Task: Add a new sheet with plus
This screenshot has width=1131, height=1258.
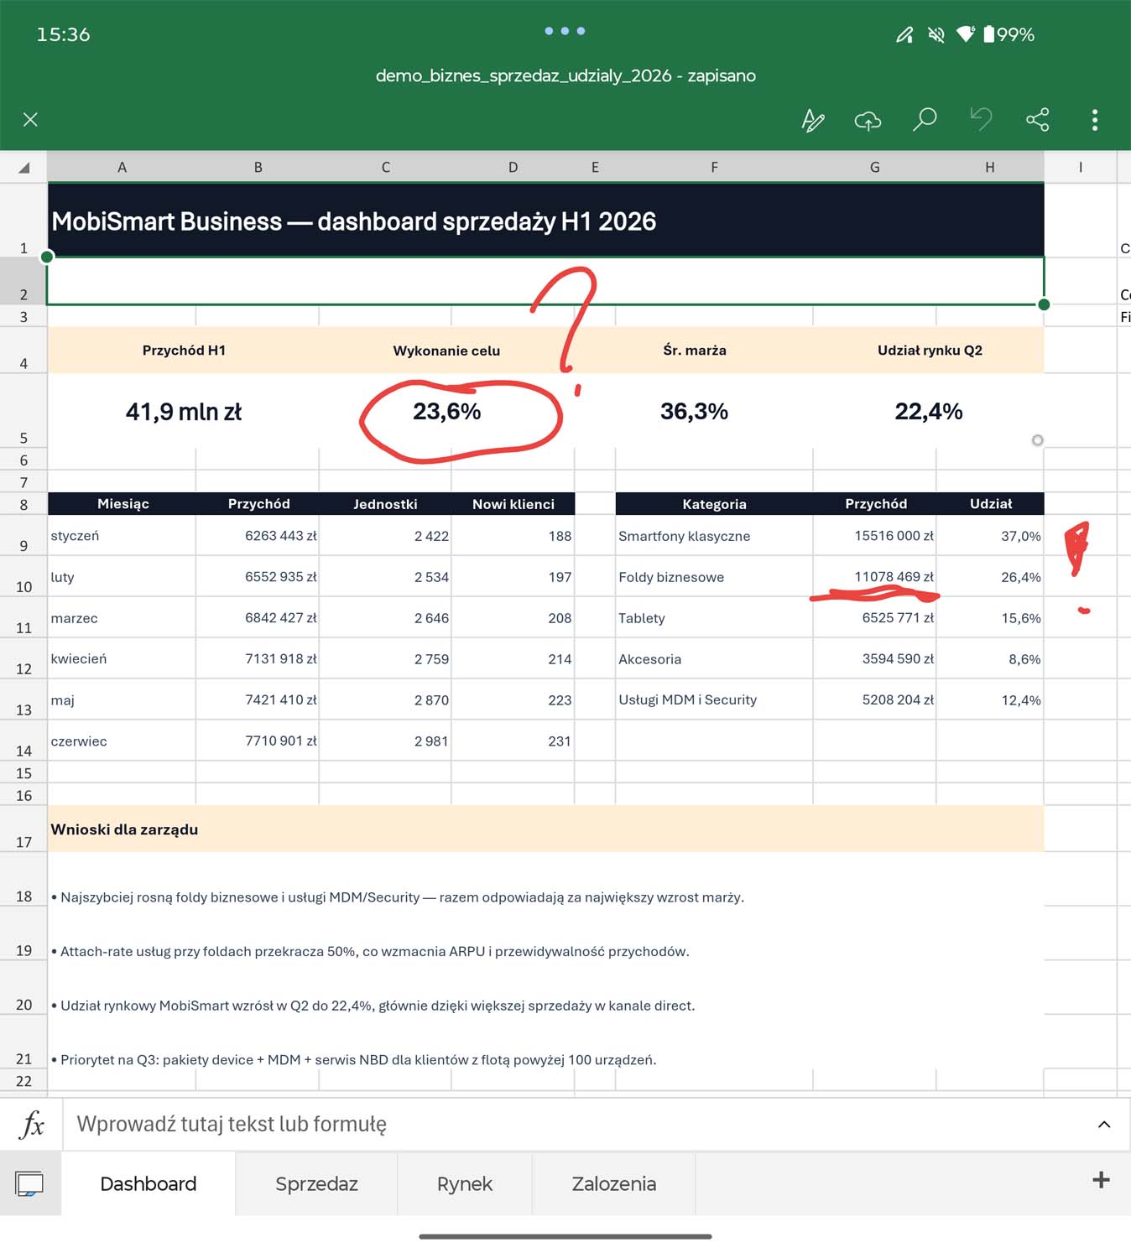Action: tap(1101, 1181)
